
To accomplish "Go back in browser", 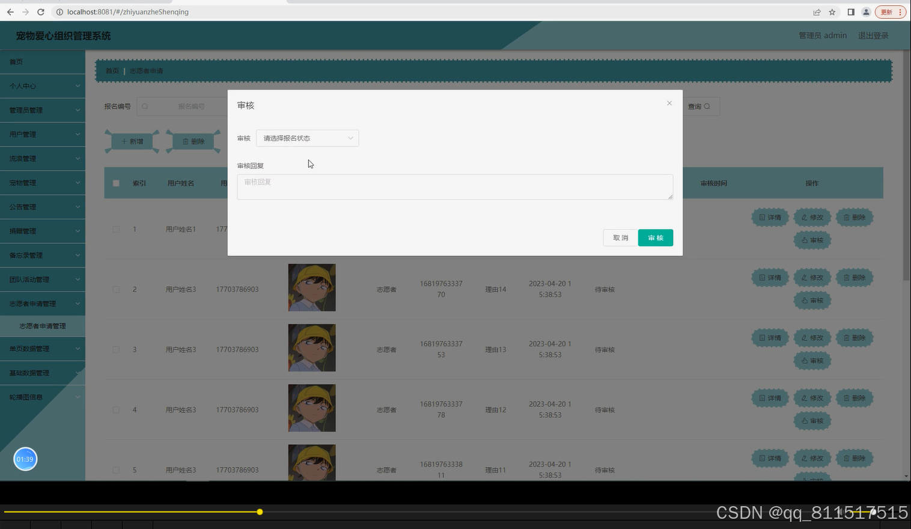I will click(10, 12).
